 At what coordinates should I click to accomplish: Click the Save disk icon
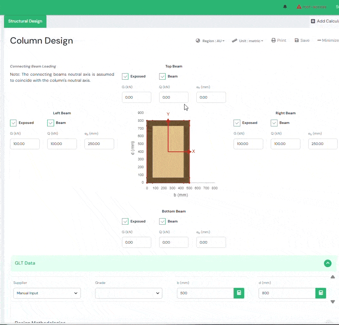click(x=296, y=40)
